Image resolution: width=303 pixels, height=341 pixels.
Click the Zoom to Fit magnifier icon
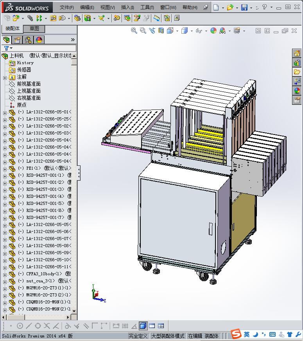pyautogui.click(x=134, y=31)
